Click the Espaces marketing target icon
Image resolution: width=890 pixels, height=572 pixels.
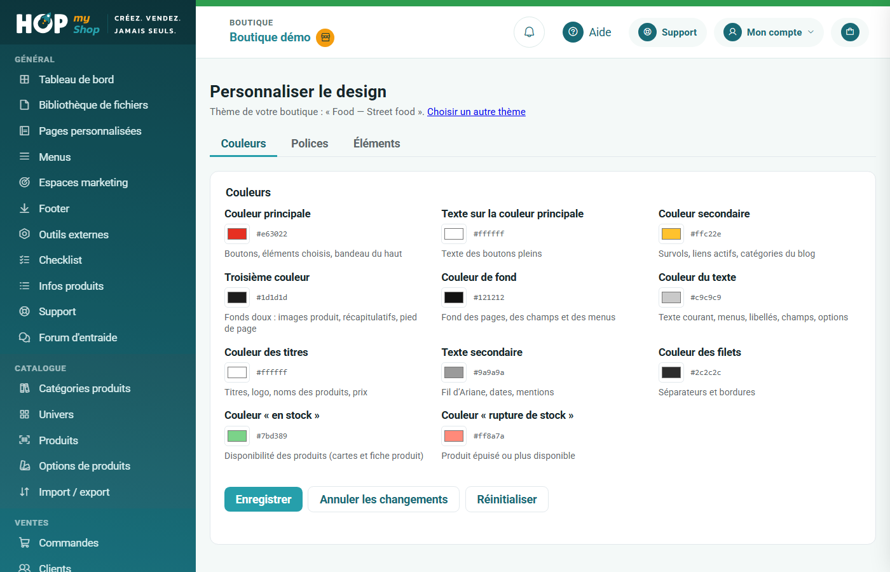[25, 182]
